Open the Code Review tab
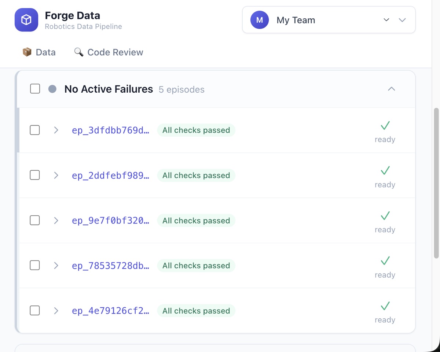This screenshot has width=440, height=352. (109, 52)
